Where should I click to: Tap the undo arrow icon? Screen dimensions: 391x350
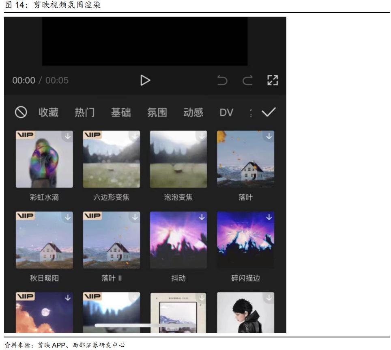(222, 81)
